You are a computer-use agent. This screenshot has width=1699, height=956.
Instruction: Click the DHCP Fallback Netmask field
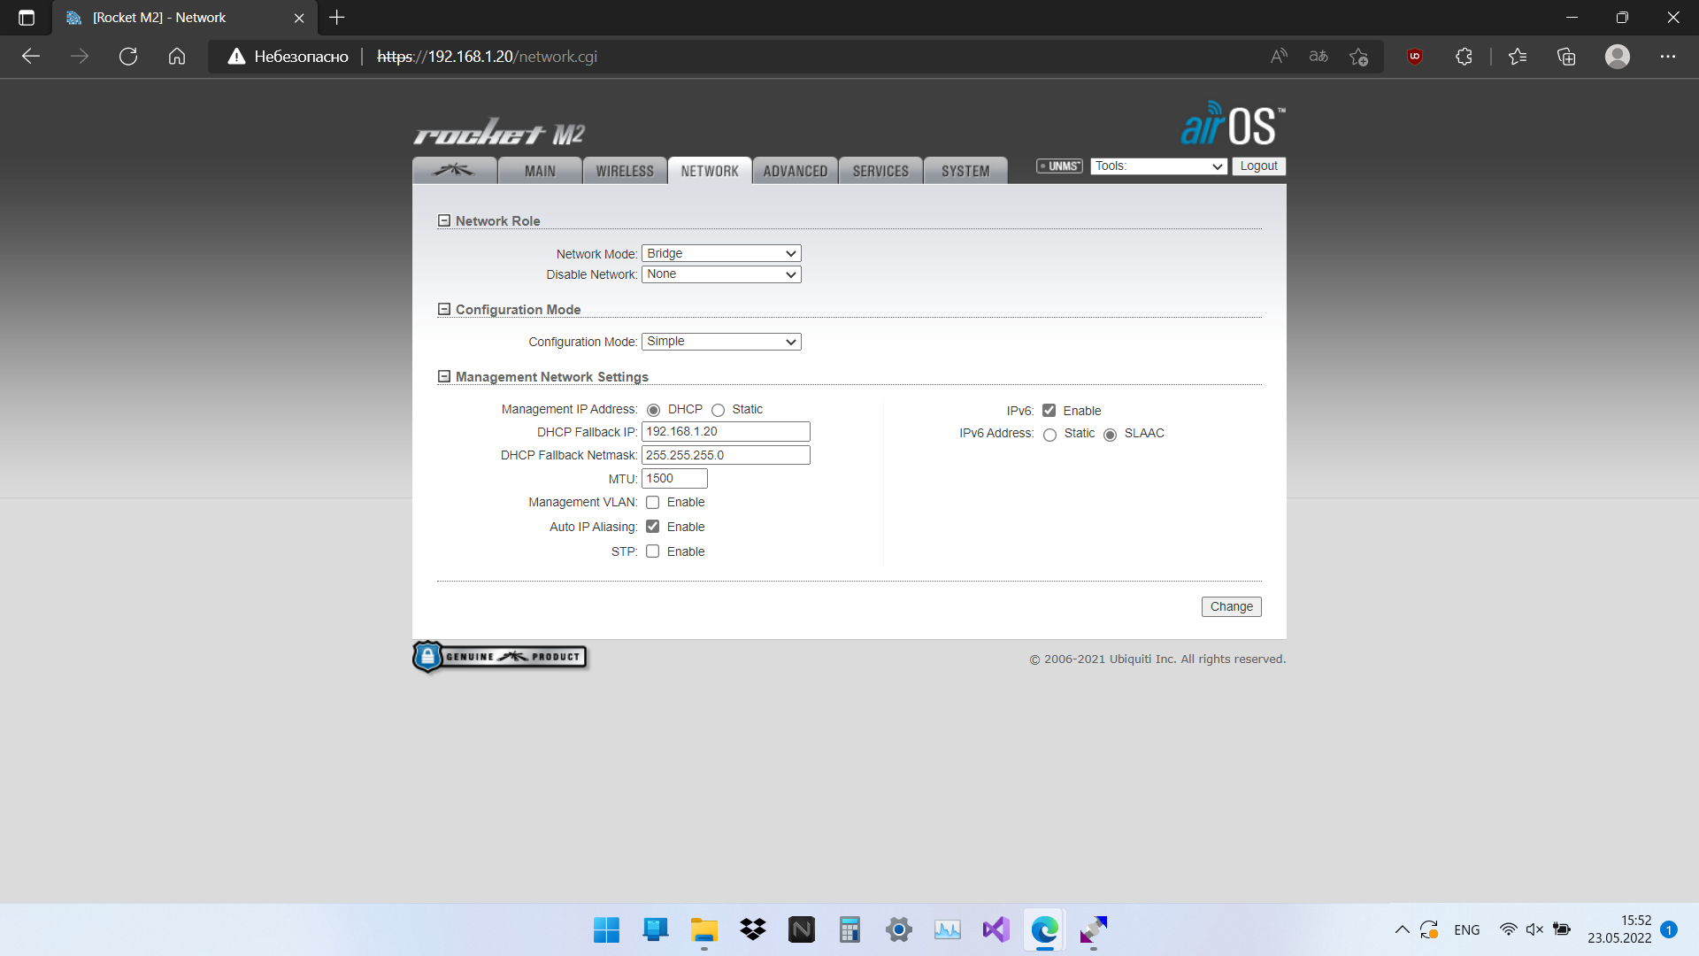pos(726,455)
